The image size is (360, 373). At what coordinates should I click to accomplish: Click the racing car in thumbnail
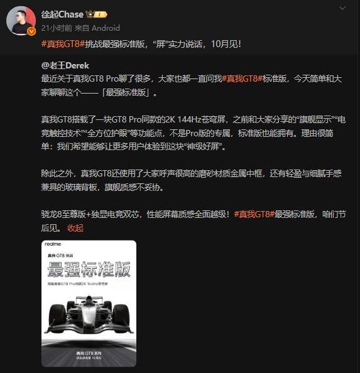click(x=89, y=315)
